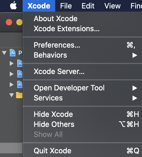
Task: Open the Apple logo menu
Action: [13, 6]
